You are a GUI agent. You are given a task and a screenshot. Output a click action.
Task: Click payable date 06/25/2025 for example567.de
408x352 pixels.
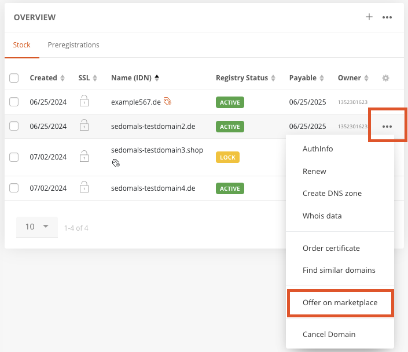(x=307, y=102)
